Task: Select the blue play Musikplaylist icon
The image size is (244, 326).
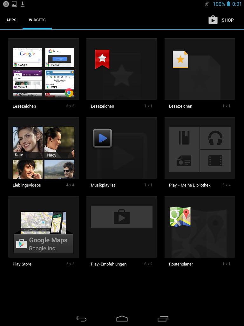Action: click(102, 138)
